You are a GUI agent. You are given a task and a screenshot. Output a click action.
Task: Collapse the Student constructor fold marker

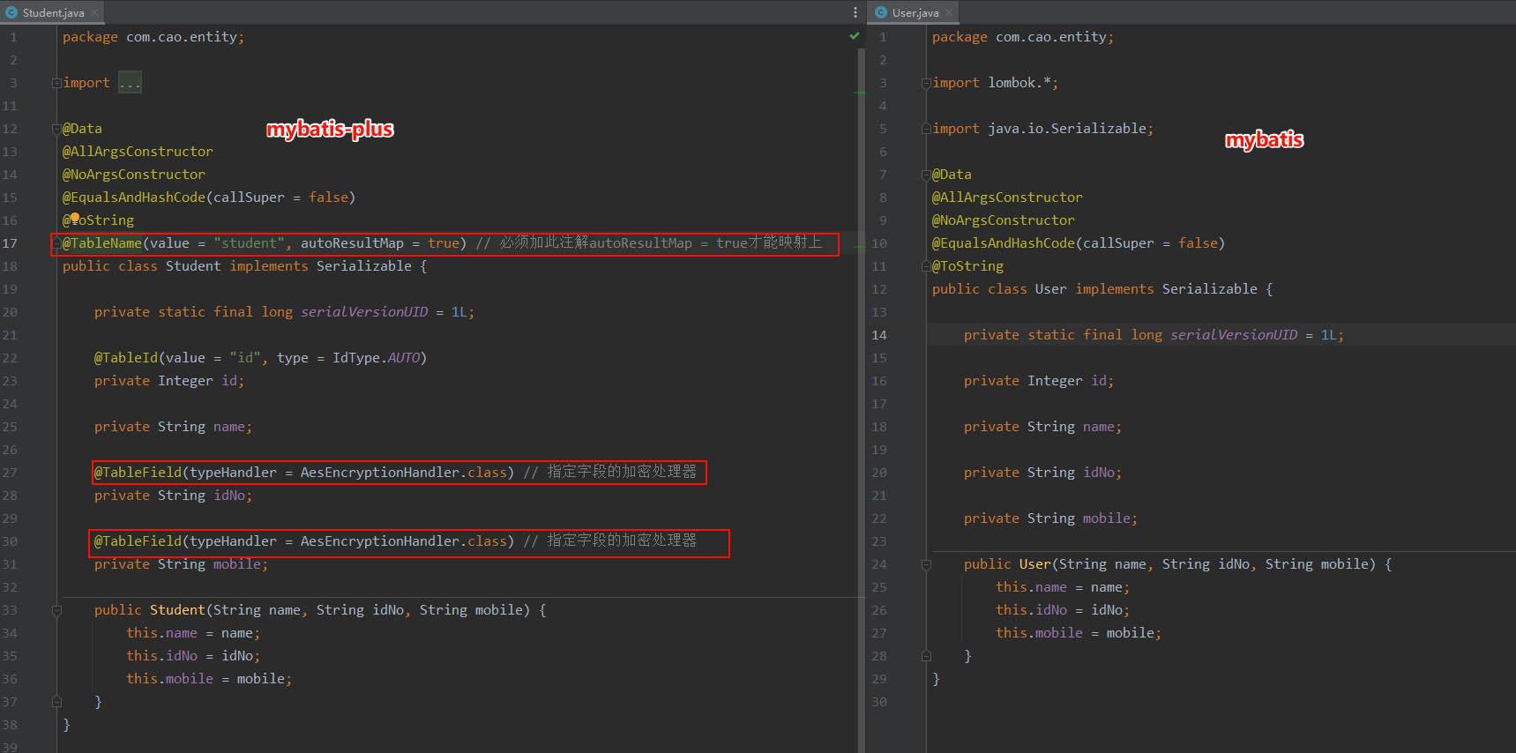point(56,610)
